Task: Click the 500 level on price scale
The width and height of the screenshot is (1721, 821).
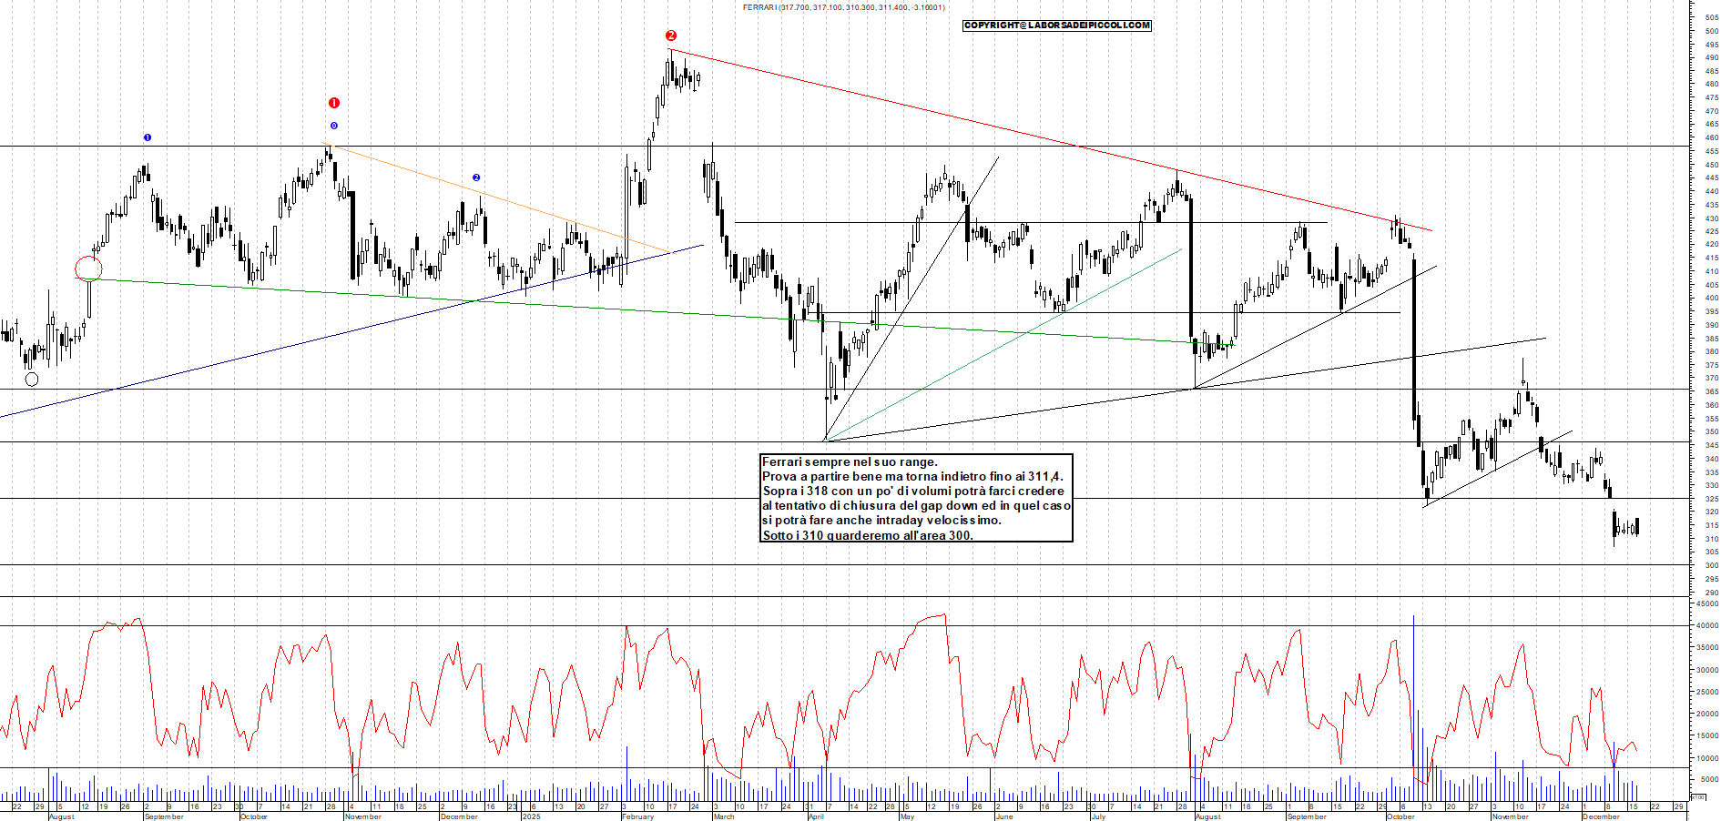Action: click(1711, 31)
